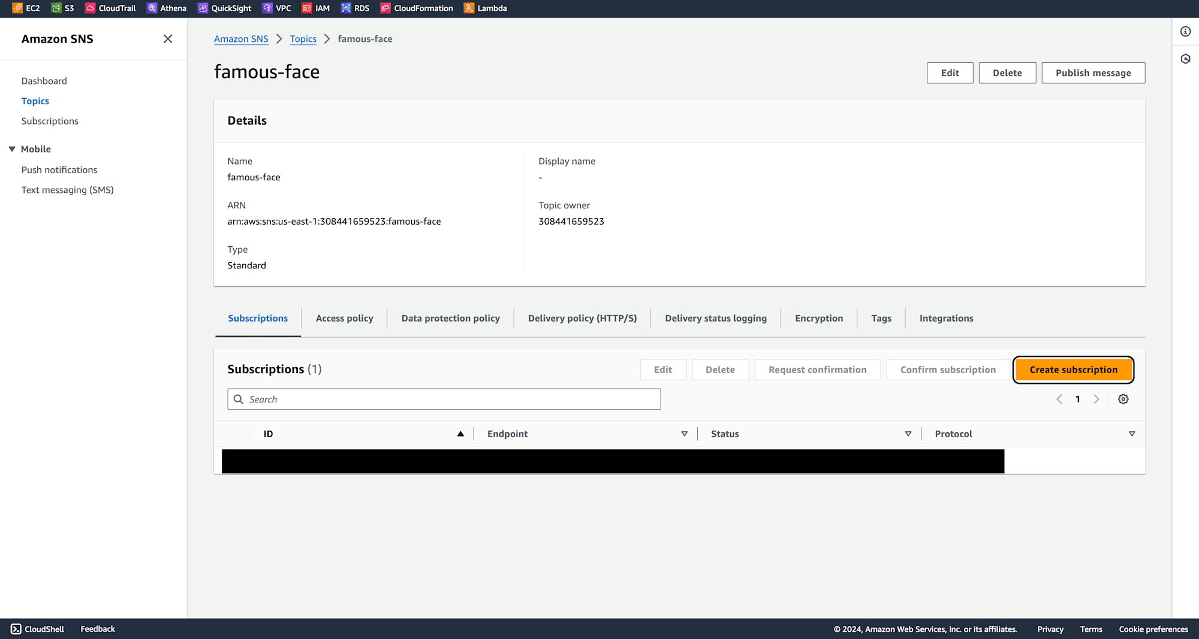The height and width of the screenshot is (639, 1199).
Task: Switch to the Subscriptions tab
Action: [x=258, y=318]
